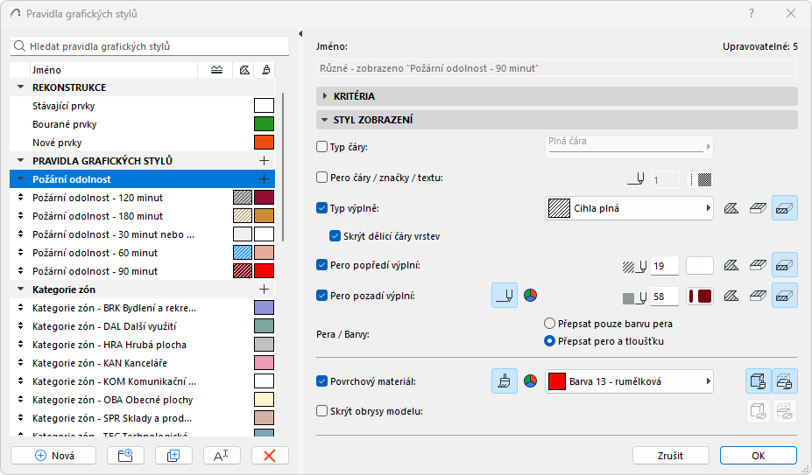Screen dimensions: 812x475
Task: Open the Cihla plná fill type dropdown
Action: coord(627,209)
